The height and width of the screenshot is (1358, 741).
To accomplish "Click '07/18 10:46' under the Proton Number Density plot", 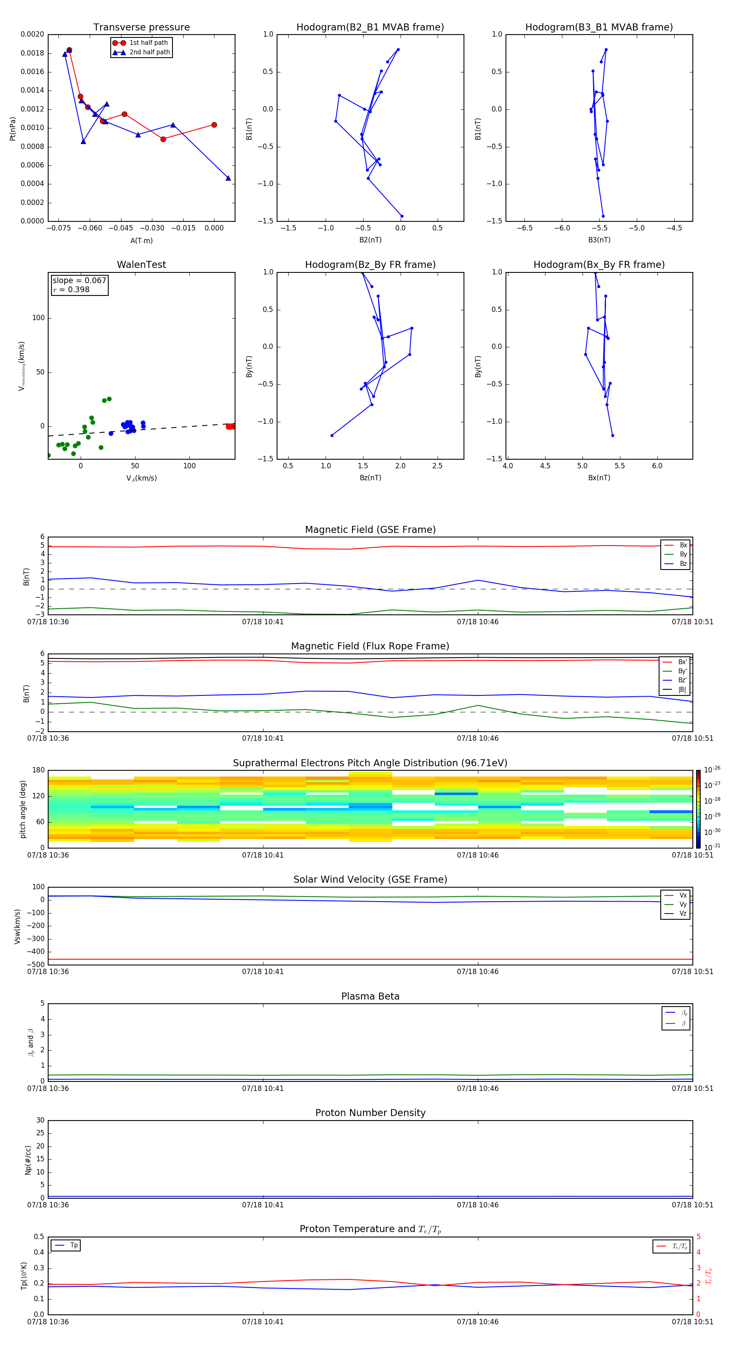I will (x=477, y=1205).
